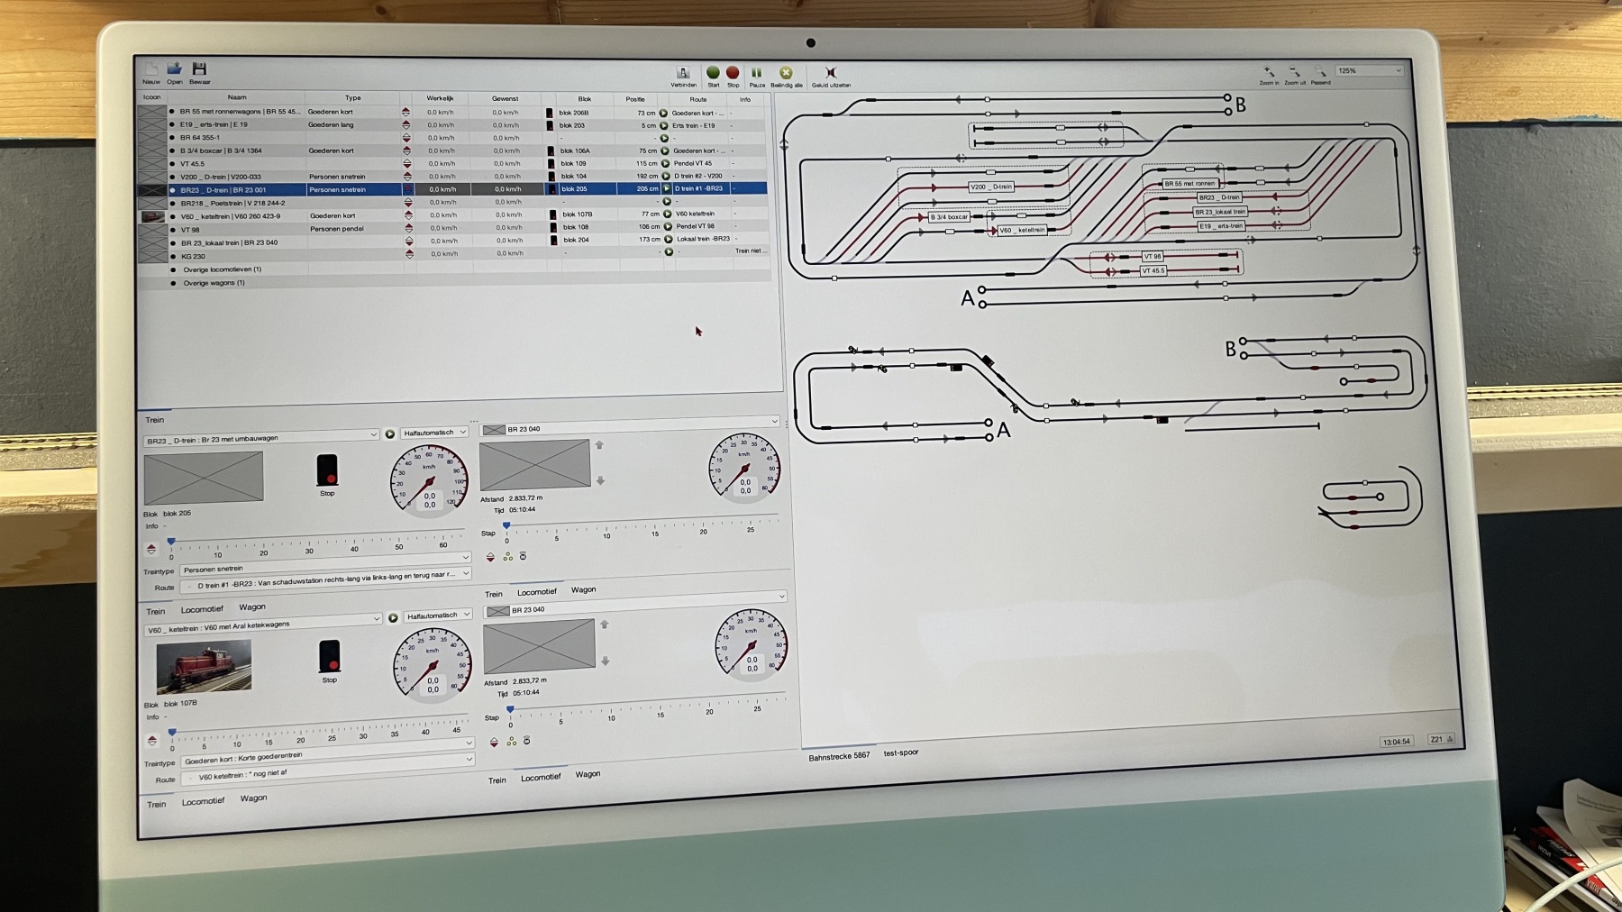
Task: Click the Werkelijk column header
Action: pyautogui.click(x=440, y=97)
